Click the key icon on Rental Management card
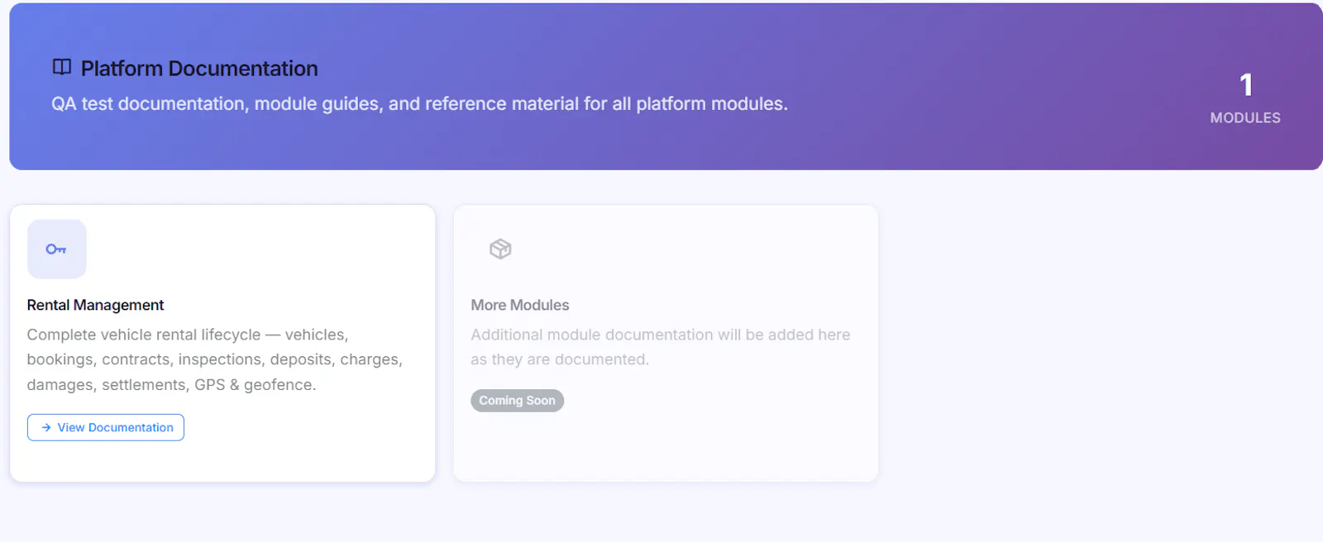1323x542 pixels. click(56, 249)
